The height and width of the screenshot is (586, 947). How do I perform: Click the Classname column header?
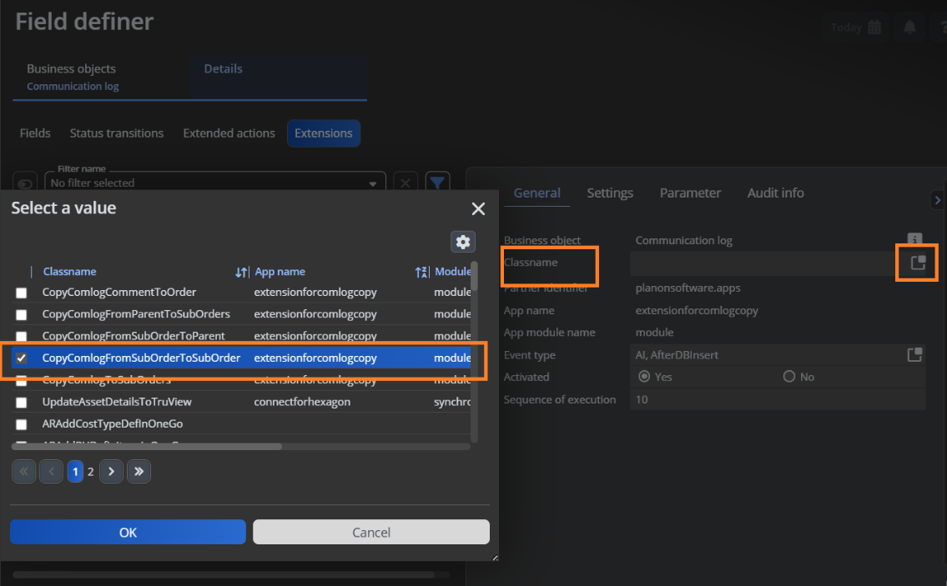69,272
